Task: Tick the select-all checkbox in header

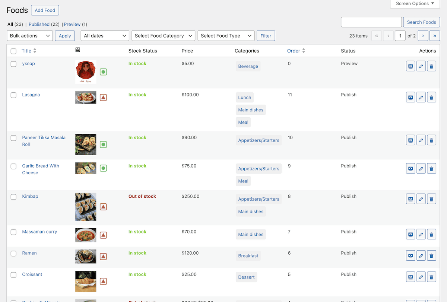Action: [13, 51]
